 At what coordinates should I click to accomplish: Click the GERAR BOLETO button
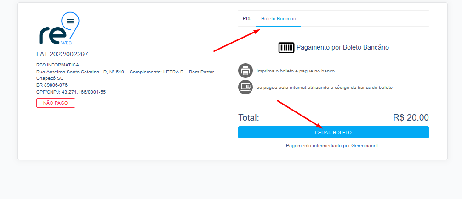(x=333, y=133)
